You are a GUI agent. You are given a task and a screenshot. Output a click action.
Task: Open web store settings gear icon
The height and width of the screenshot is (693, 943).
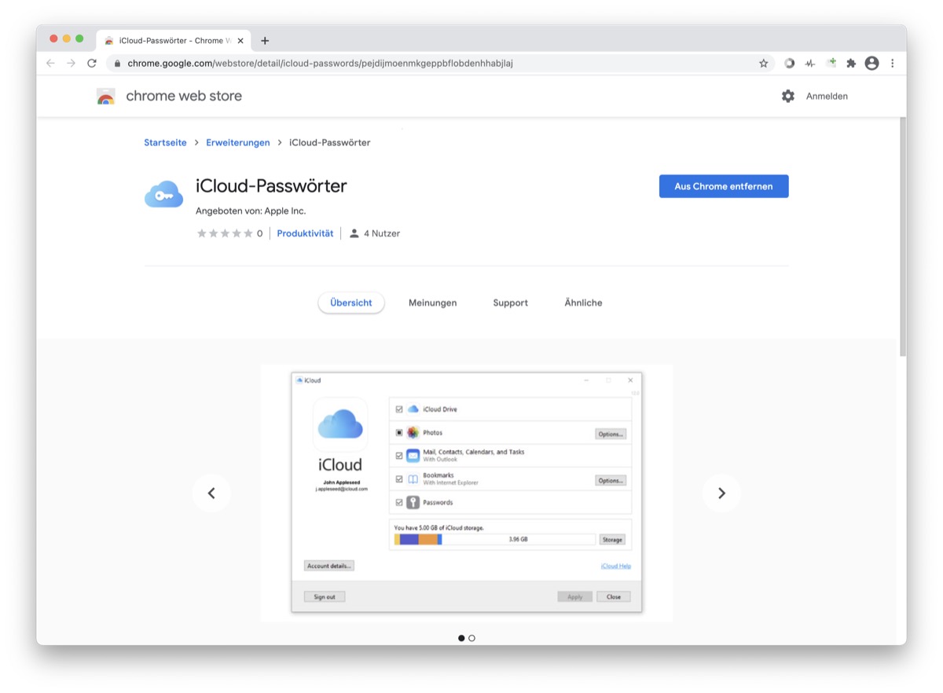(x=788, y=96)
